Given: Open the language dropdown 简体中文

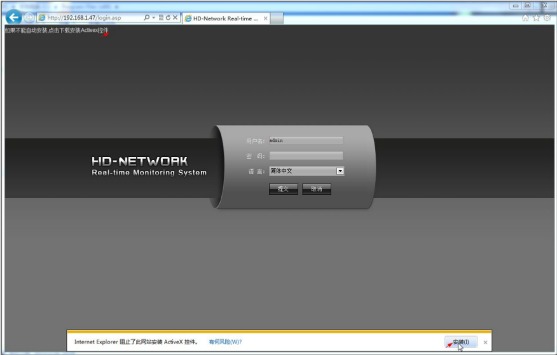Looking at the screenshot, I should click(x=306, y=171).
